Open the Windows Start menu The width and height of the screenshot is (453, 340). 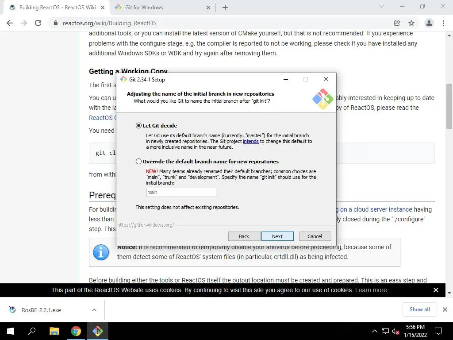[11, 331]
